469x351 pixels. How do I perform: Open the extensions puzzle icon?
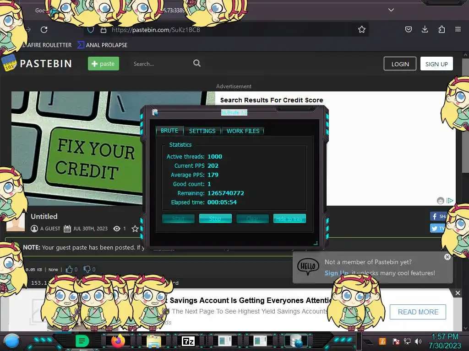point(442,29)
